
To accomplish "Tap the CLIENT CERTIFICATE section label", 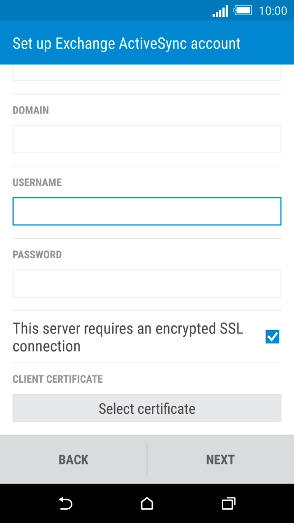I will click(58, 379).
